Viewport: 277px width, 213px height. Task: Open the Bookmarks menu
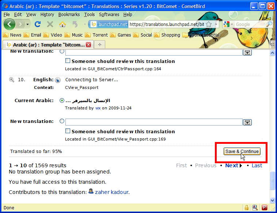pos(67,15)
